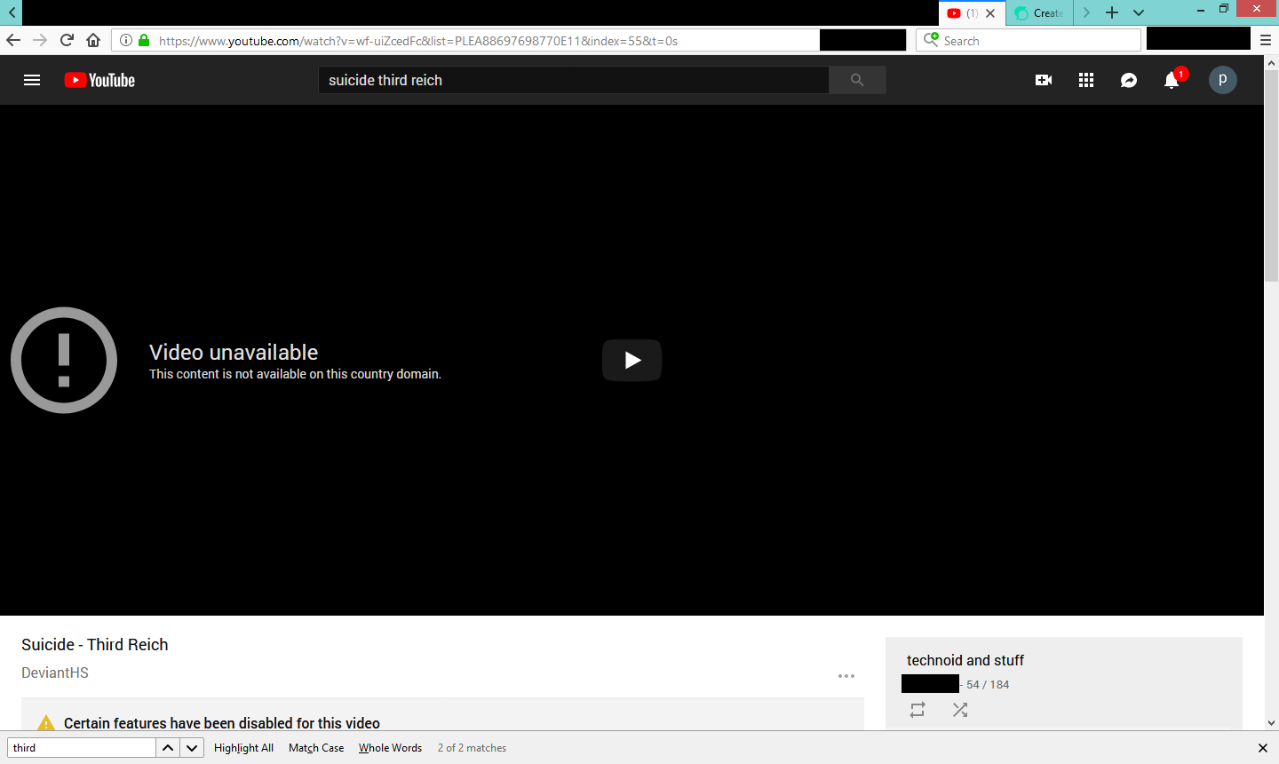
Task: Open the browser home page icon
Action: click(x=93, y=40)
